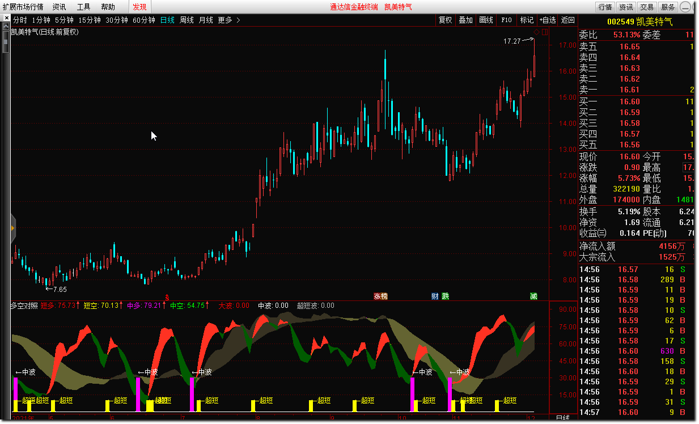Click the stock title 002549 凯美特气

tap(639, 22)
